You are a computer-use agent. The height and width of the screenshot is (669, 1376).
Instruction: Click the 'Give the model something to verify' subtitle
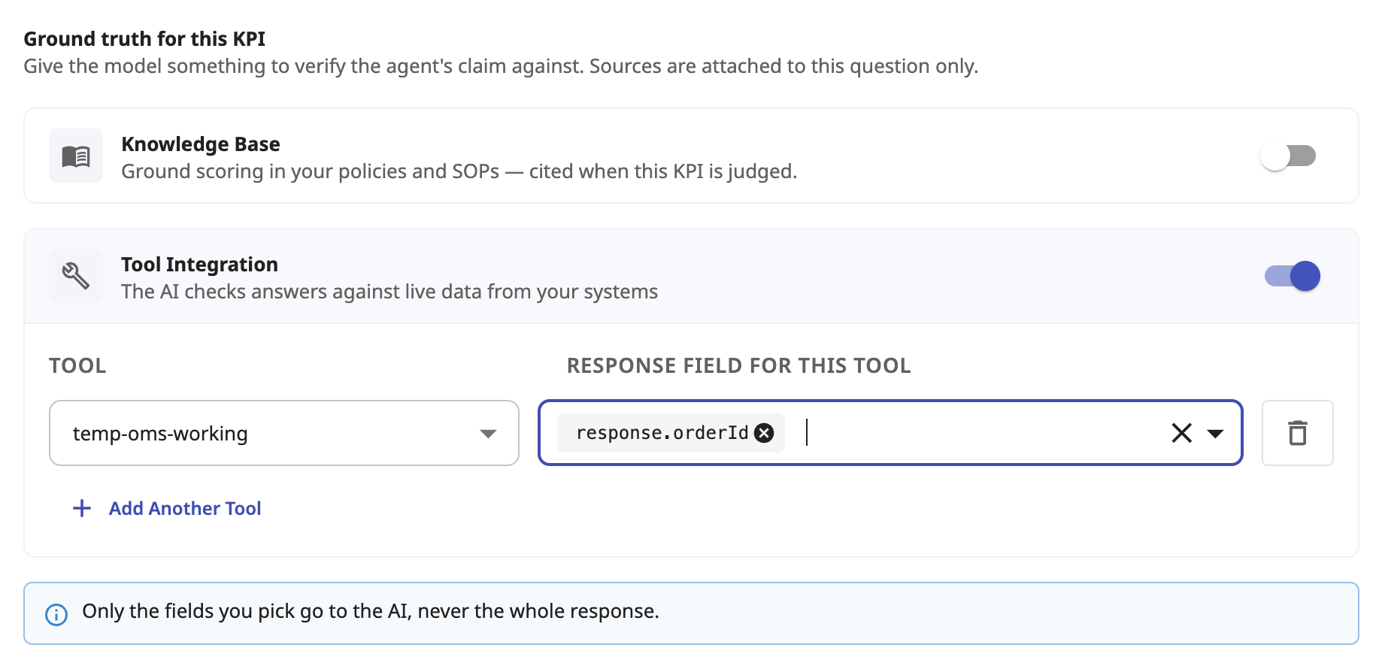click(501, 66)
